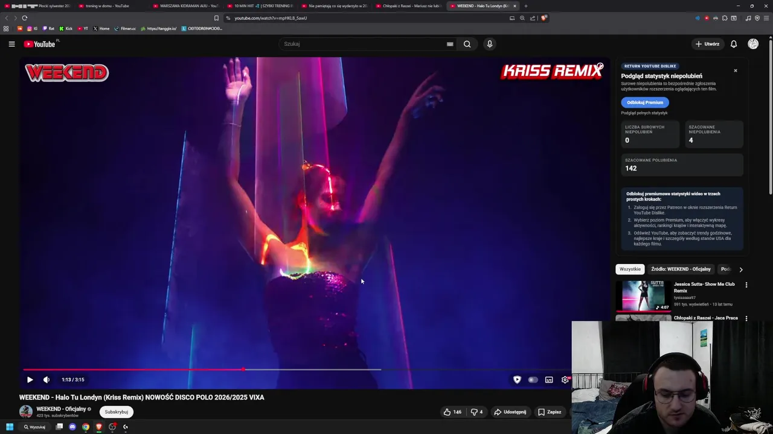Open Brave browser from the taskbar
Screen dimensions: 773x434
(99, 427)
